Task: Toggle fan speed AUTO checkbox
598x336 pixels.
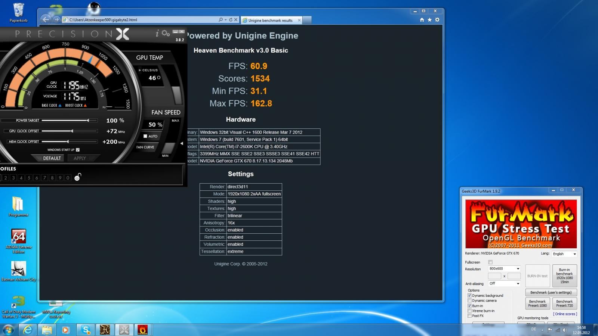Action: coord(145,136)
